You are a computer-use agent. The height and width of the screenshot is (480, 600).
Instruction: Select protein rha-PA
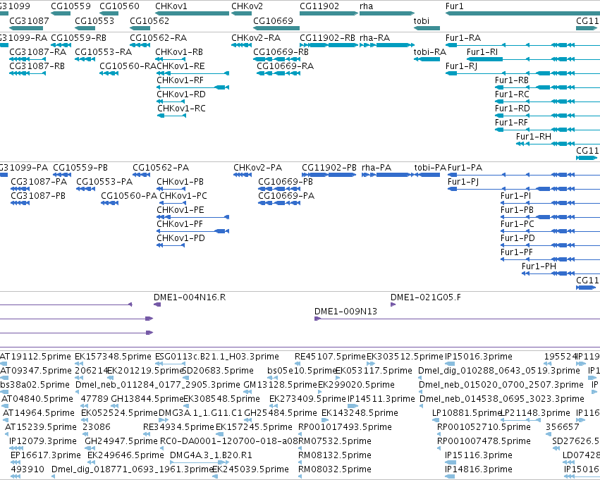pyautogui.click(x=376, y=168)
